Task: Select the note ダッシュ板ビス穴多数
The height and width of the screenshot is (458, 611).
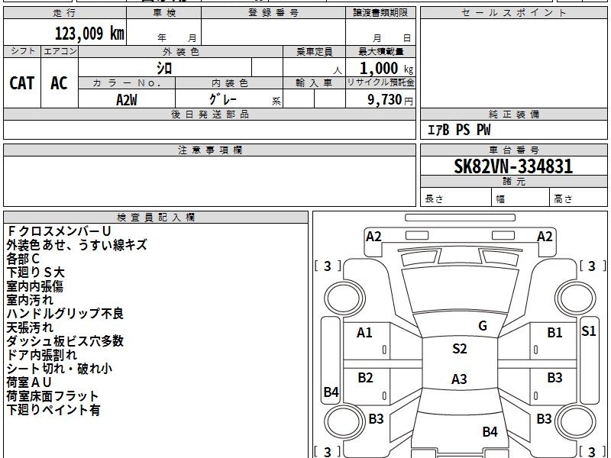Action: (x=65, y=341)
